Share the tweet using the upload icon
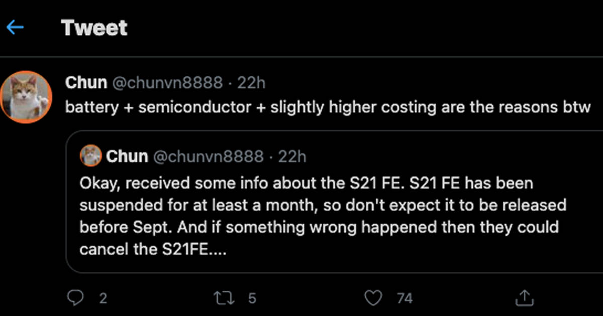603x316 pixels. click(524, 298)
